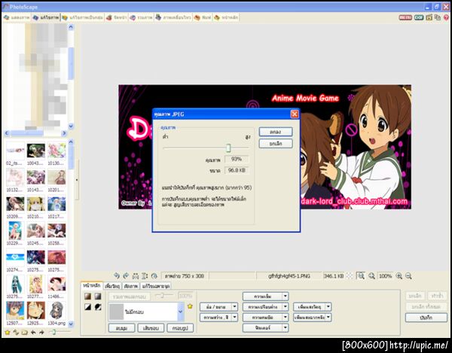The width and height of the screenshot is (452, 353).
Task: Apply the grayscale icon
Action: click(x=98, y=297)
